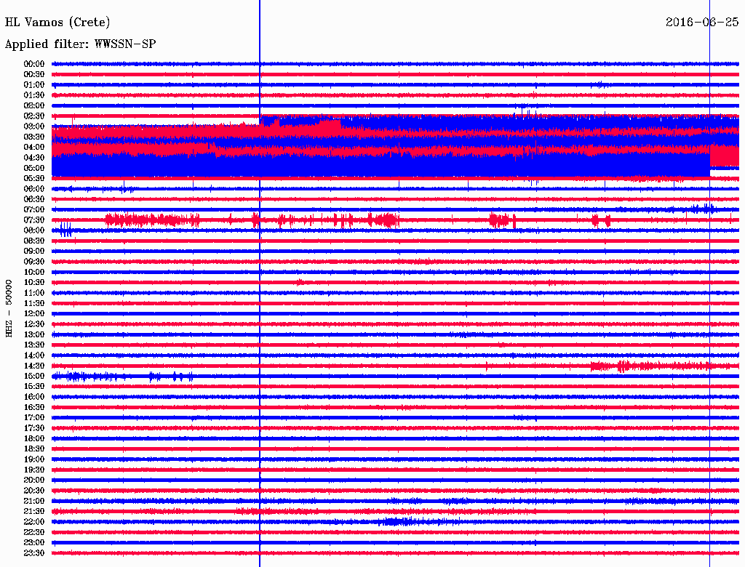The width and height of the screenshot is (745, 567).
Task: Select the 04:30 time label
Action: coord(34,158)
